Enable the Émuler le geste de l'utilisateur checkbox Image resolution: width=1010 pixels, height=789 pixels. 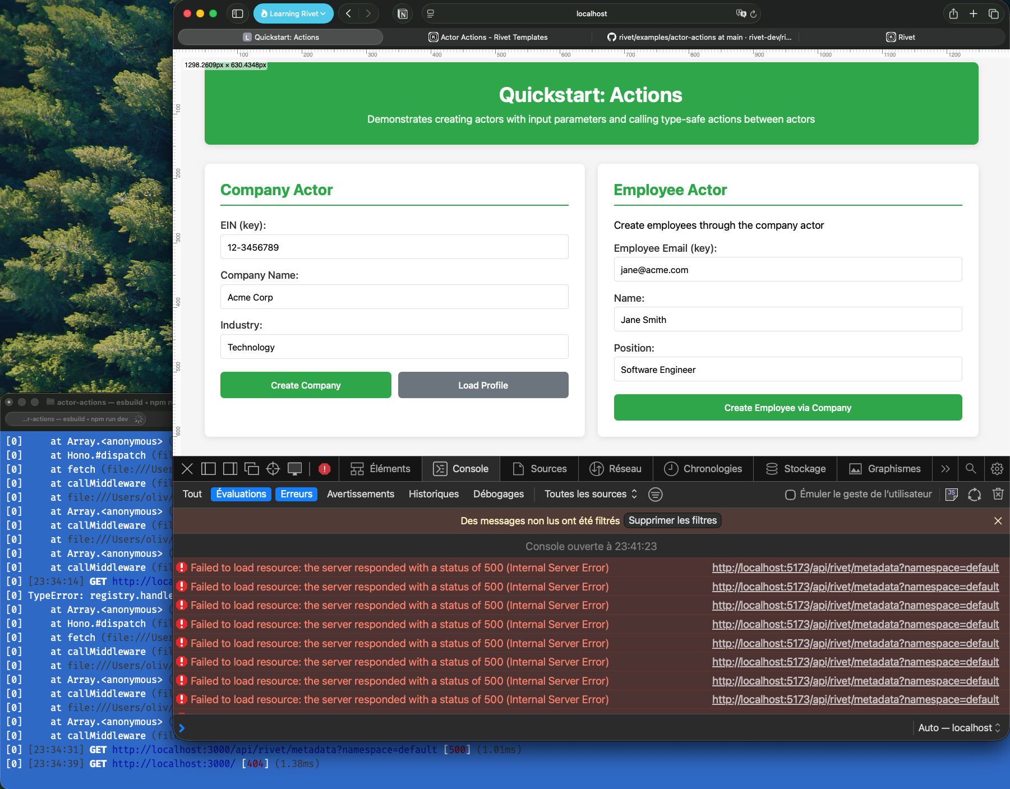(790, 494)
